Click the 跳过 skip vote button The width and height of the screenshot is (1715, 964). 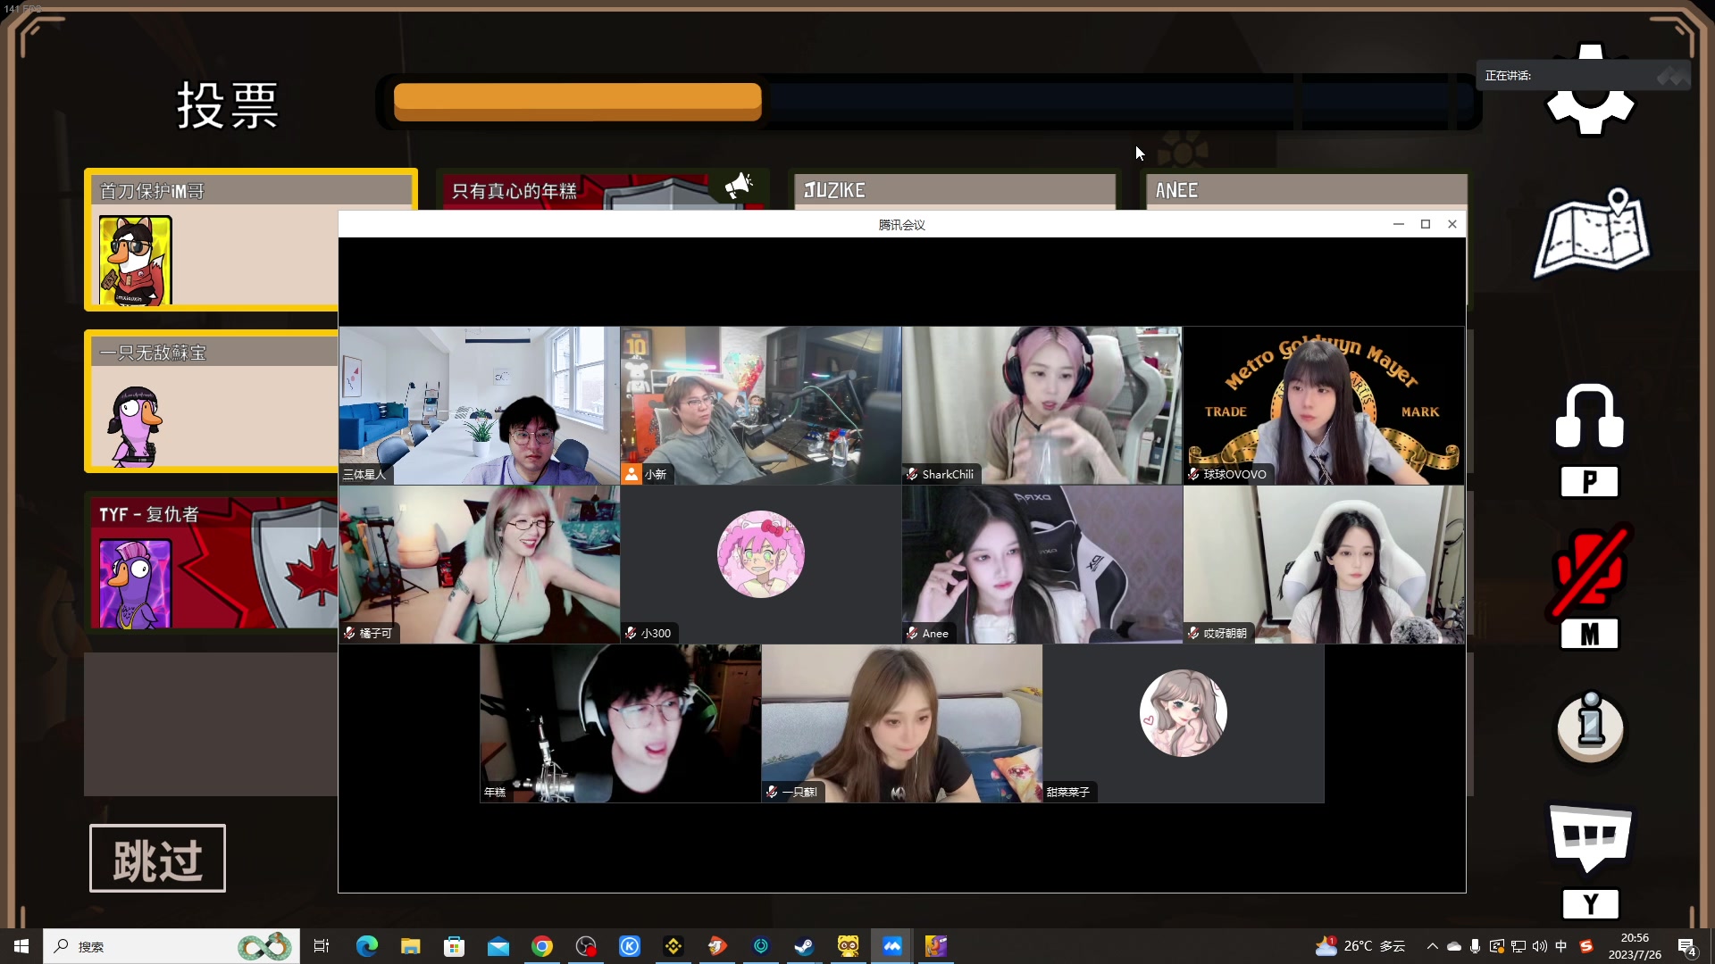click(157, 859)
